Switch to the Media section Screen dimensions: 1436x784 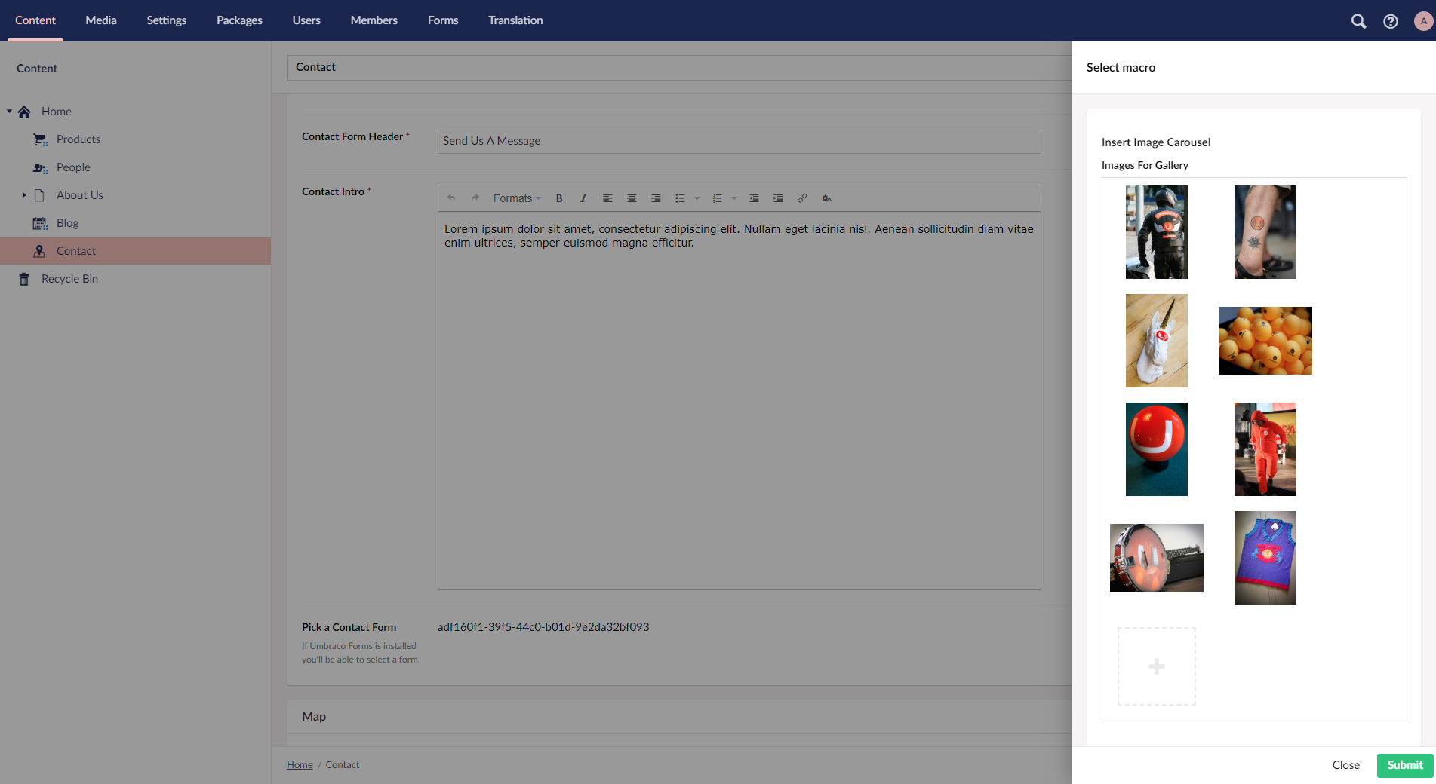click(101, 20)
